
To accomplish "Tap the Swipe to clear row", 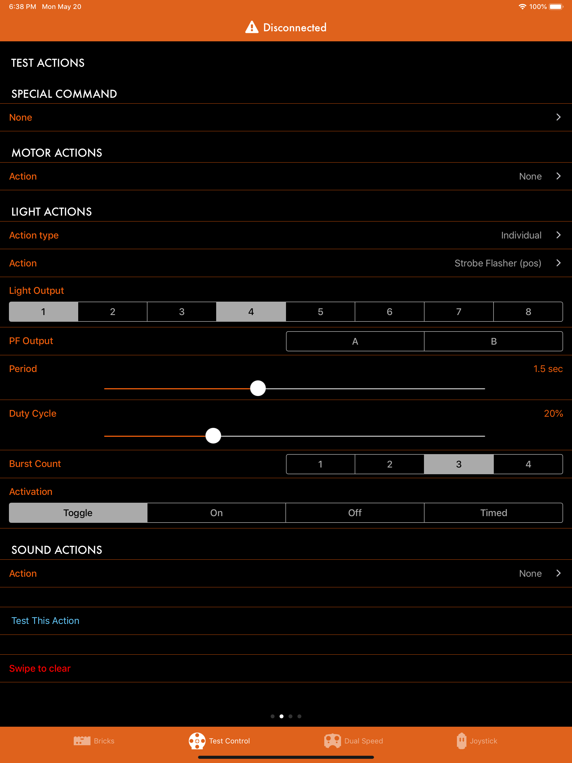I will [x=286, y=669].
